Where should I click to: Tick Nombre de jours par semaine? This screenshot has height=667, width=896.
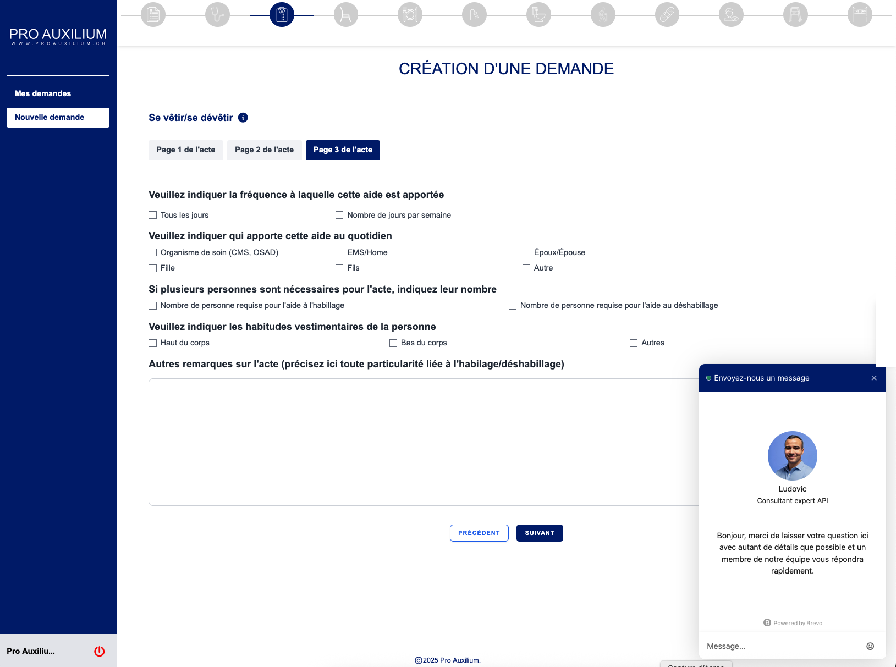coord(339,215)
